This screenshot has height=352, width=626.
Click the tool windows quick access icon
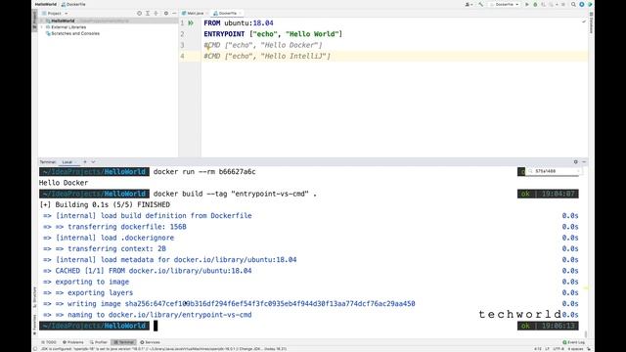point(35,349)
